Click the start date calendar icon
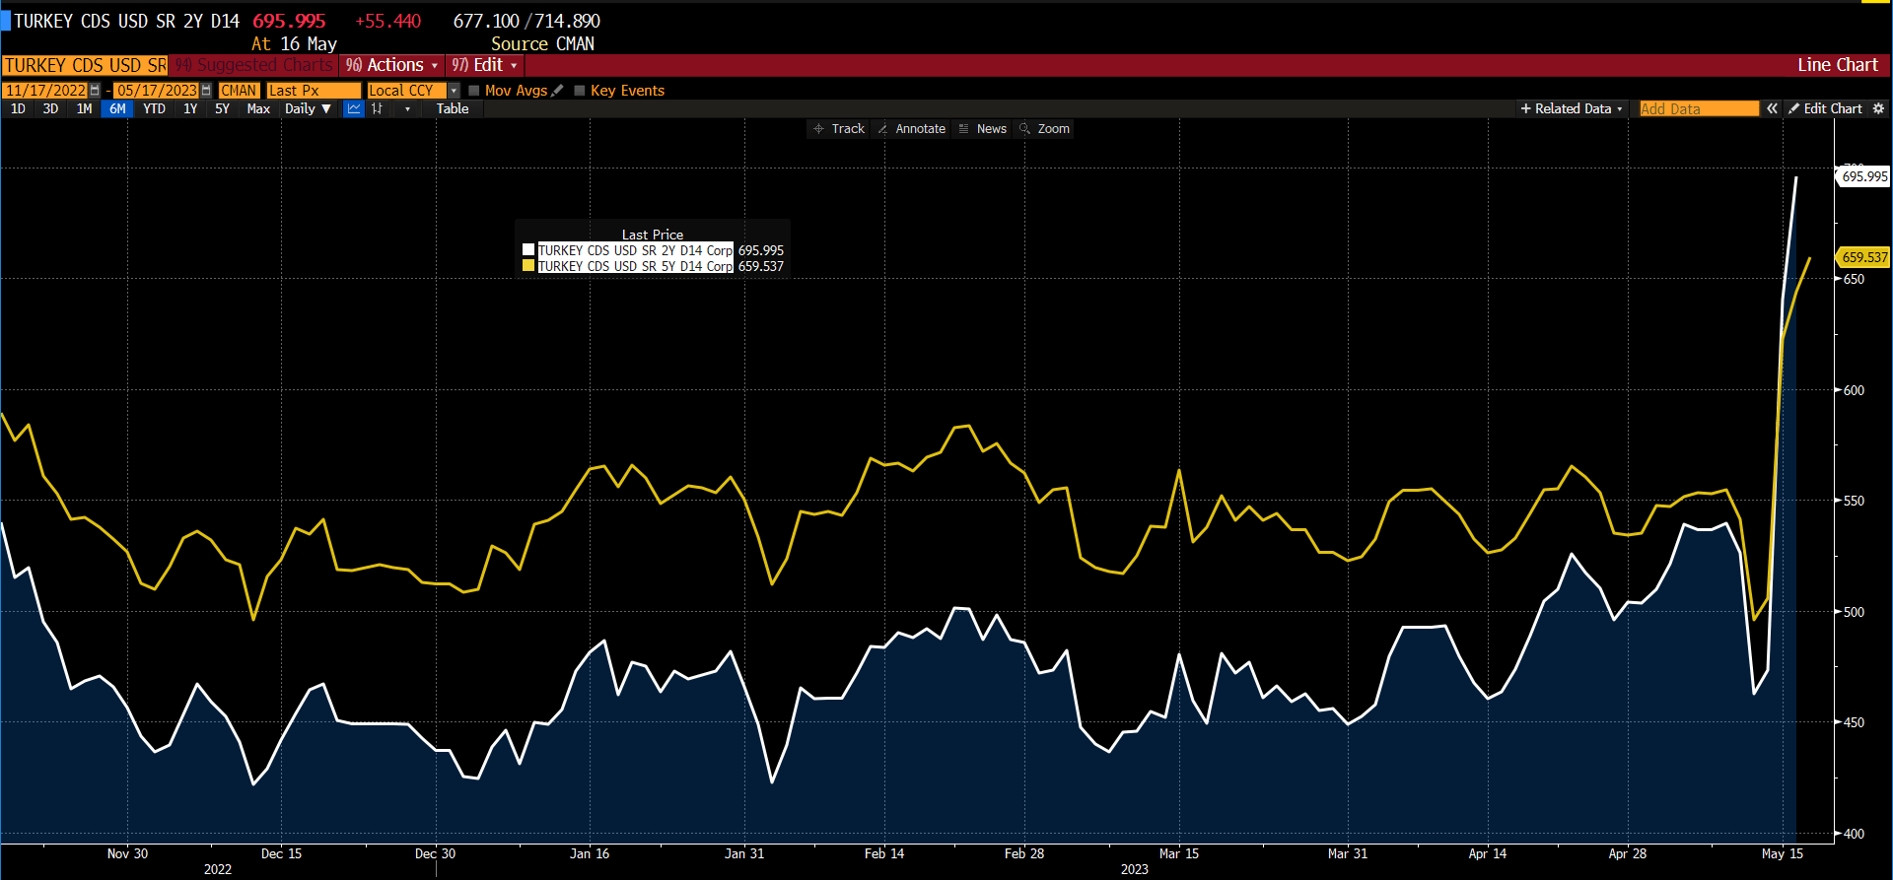The image size is (1893, 880). (x=95, y=91)
